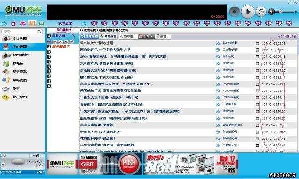
Task: Select favorite heart number 20
Action: [289, 23]
